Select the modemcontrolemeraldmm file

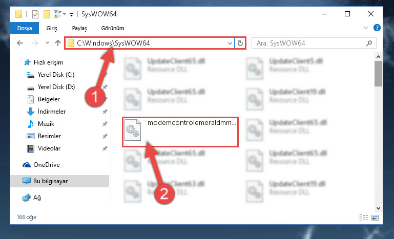(x=180, y=132)
